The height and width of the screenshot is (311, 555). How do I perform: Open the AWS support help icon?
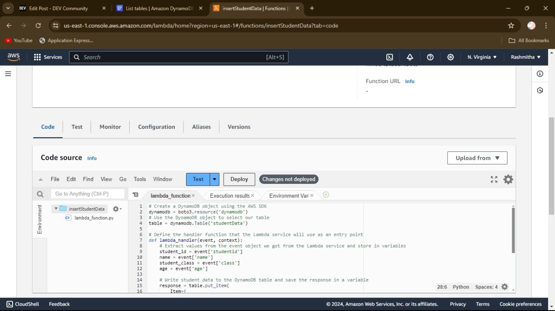[x=430, y=57]
